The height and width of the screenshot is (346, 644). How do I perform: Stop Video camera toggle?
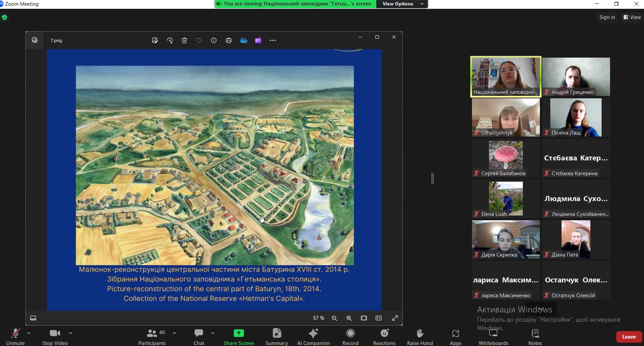tap(55, 337)
